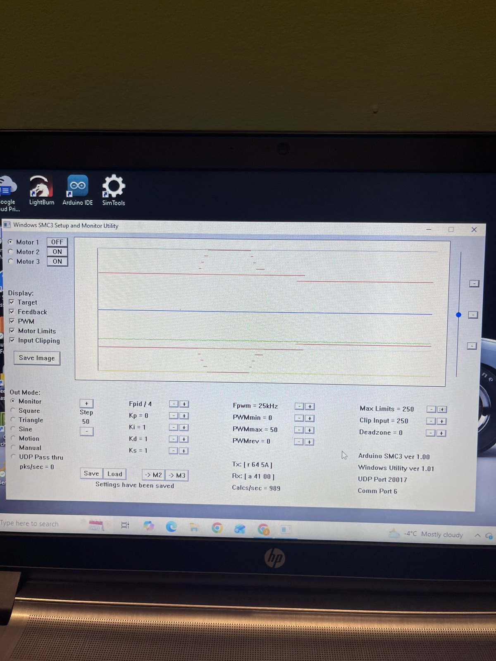Increase the Ki value
This screenshot has width=496, height=661.
point(184,427)
